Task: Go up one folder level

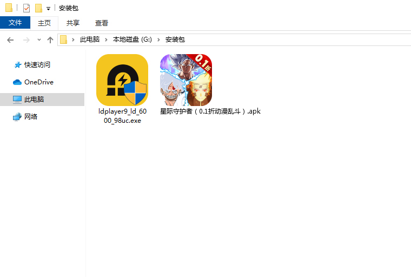Action: 50,40
